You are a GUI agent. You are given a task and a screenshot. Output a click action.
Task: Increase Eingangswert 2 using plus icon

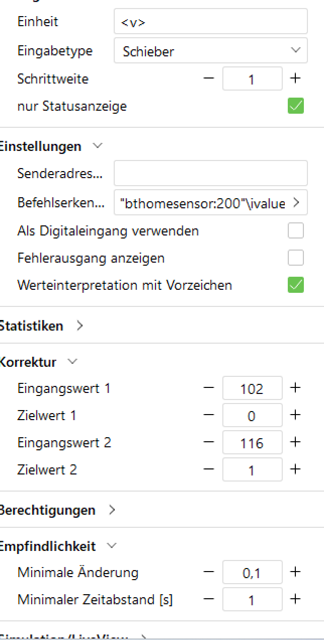coord(295,442)
